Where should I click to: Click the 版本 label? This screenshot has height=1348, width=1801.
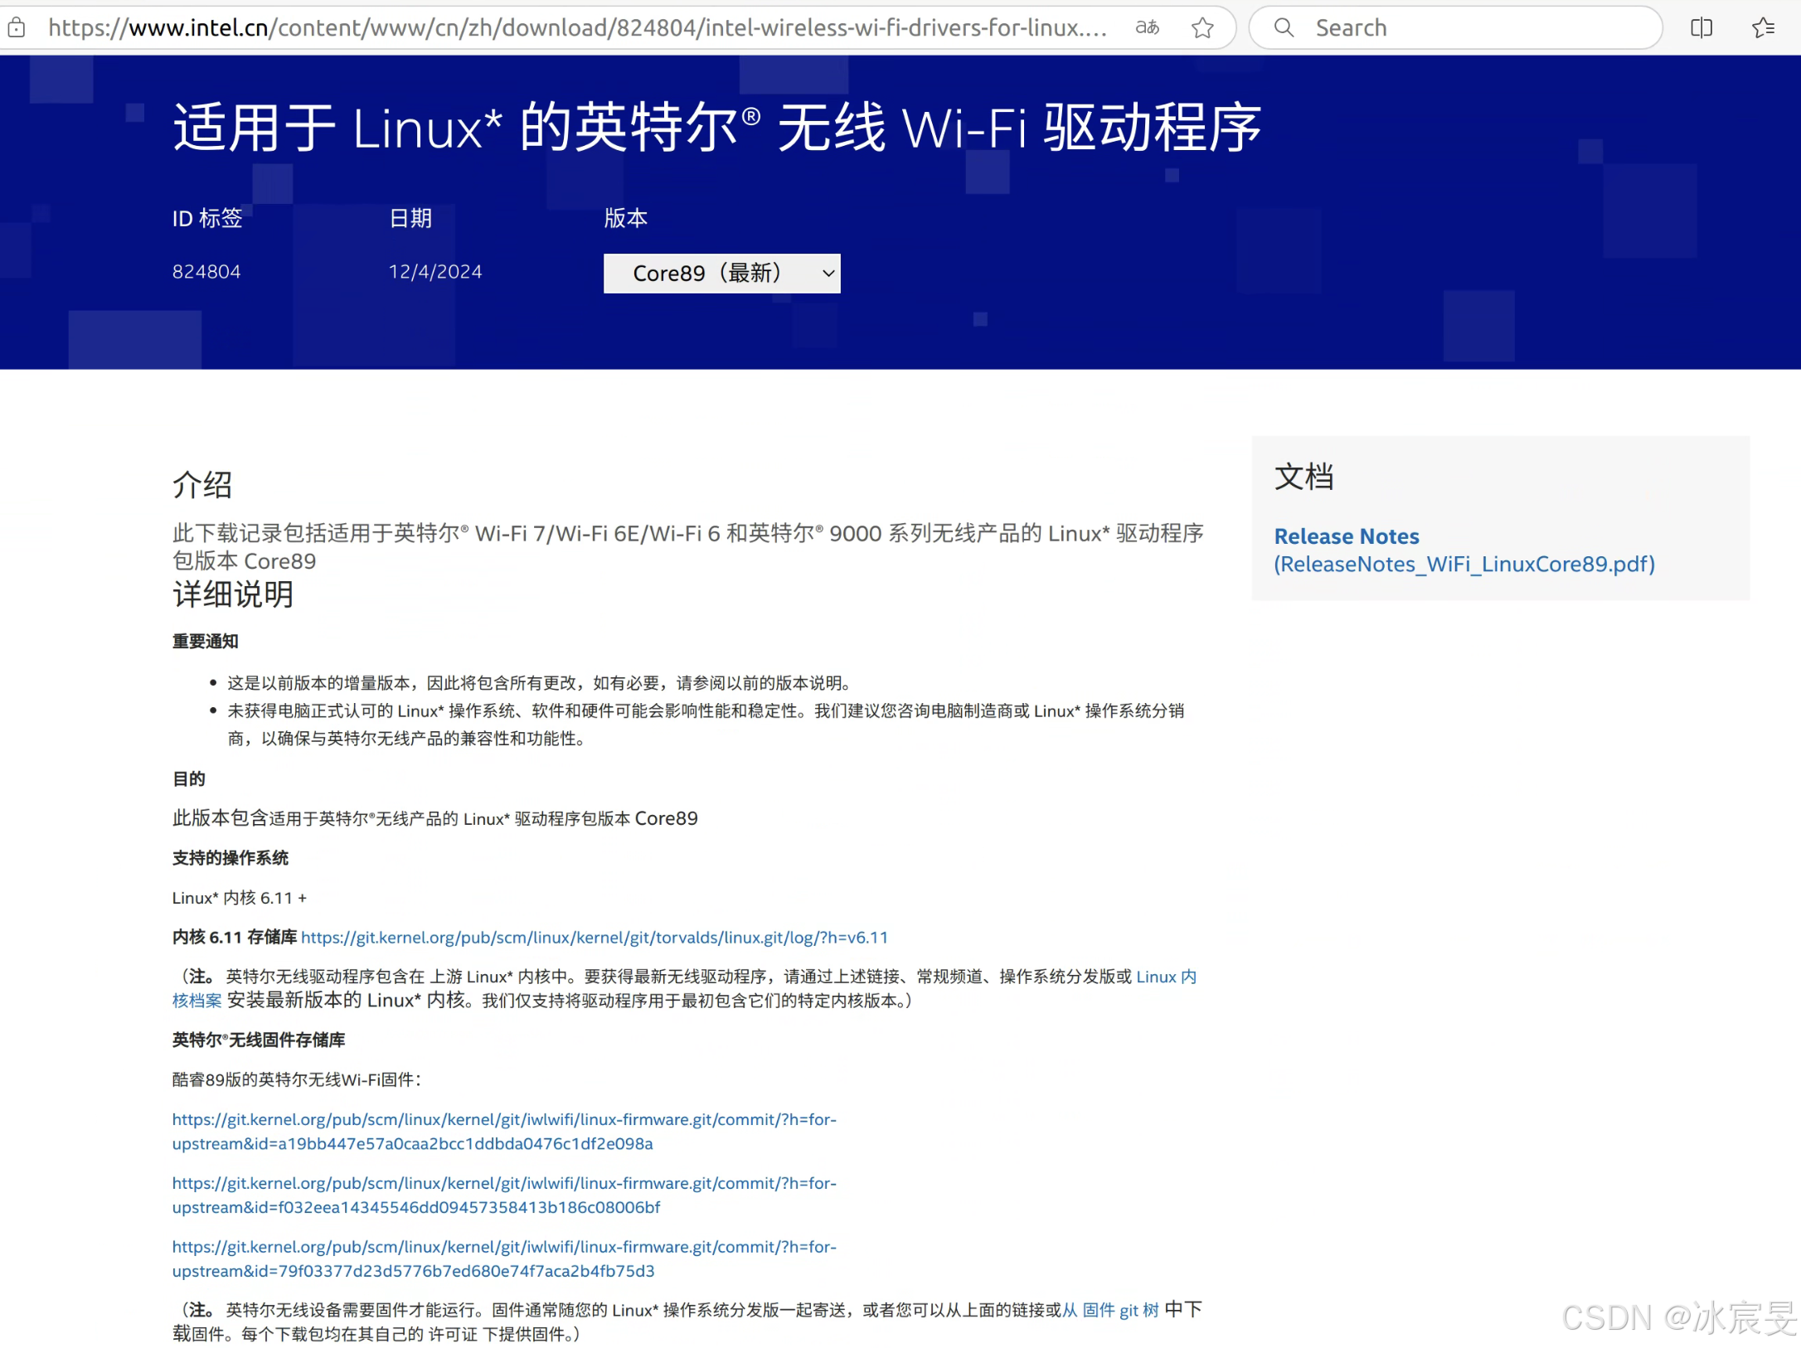click(x=625, y=218)
